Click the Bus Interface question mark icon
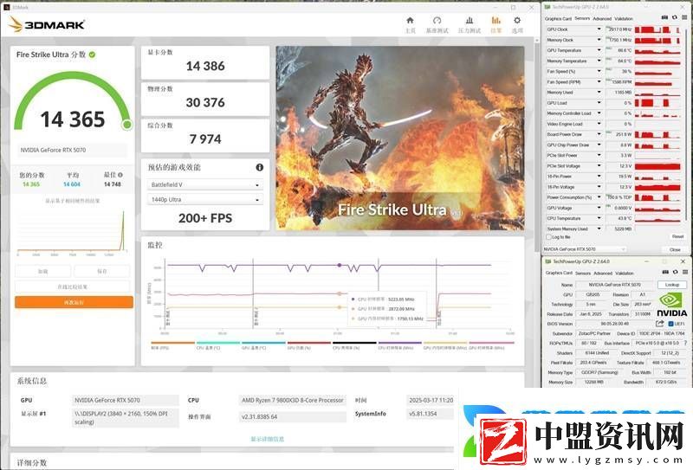This screenshot has width=693, height=470. tap(685, 344)
